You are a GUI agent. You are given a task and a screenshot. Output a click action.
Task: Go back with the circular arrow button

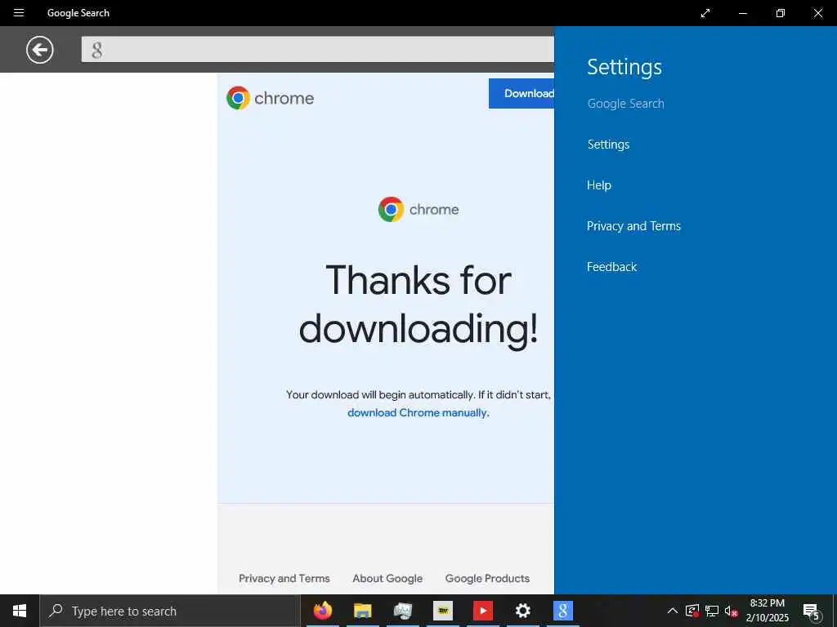pyautogui.click(x=40, y=50)
